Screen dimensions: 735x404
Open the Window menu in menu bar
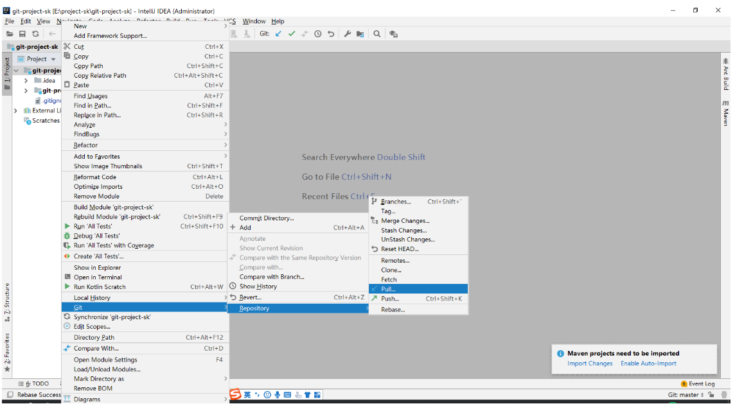pyautogui.click(x=254, y=21)
